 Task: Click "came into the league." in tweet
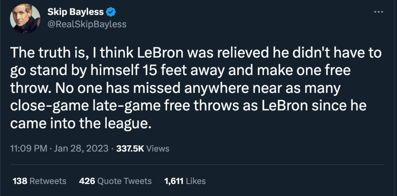80,124
